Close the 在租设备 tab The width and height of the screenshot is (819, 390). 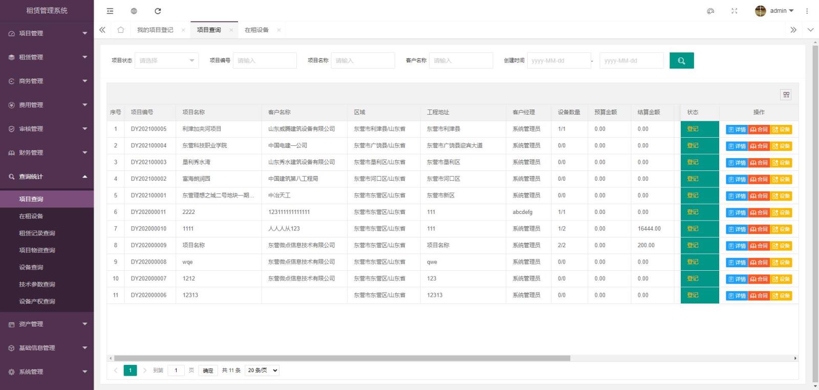(279, 30)
